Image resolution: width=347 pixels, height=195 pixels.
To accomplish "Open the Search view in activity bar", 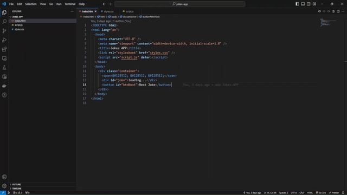I will click(4, 22).
